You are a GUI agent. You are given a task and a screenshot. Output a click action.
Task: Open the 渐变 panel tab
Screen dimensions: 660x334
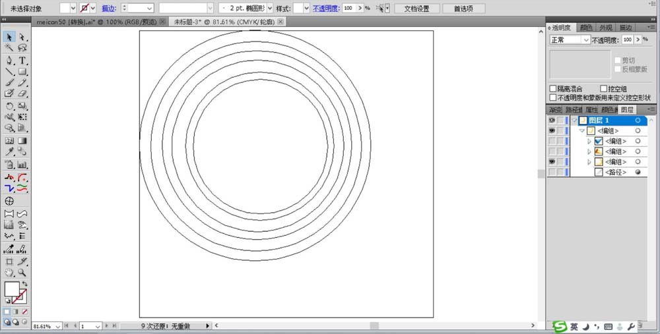point(555,109)
